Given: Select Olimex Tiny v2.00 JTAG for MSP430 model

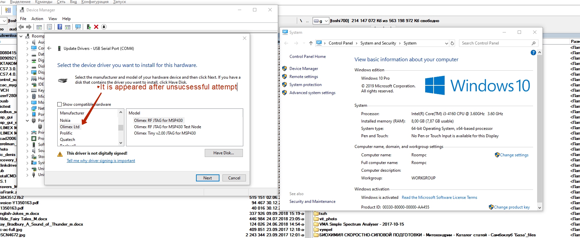Looking at the screenshot, I should click(165, 133).
